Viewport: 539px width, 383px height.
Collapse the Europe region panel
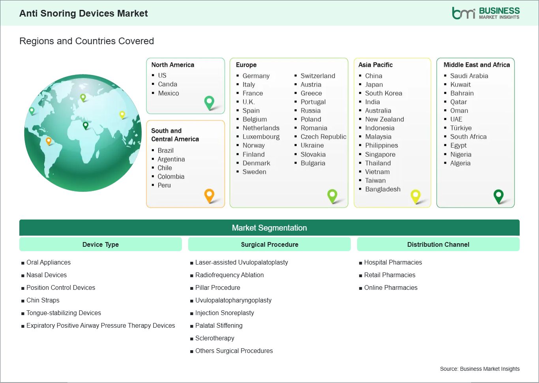pos(289,132)
